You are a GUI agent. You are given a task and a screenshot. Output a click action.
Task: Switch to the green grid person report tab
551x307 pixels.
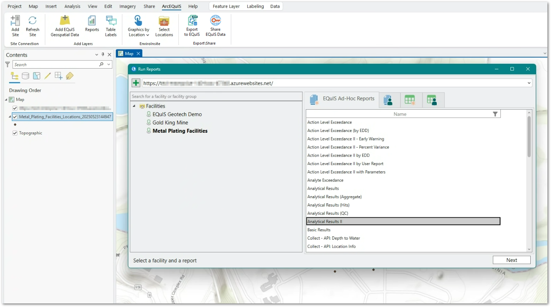[432, 100]
